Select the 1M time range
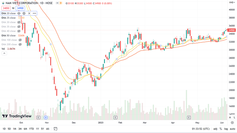Viewport: 237px width, 133px height. [15, 129]
